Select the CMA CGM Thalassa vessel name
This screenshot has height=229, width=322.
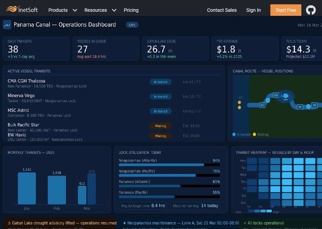(26, 81)
